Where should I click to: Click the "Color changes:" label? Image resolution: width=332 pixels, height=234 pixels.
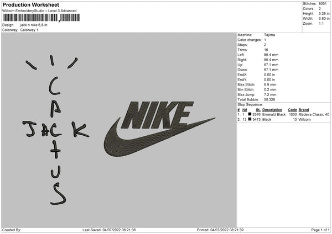point(250,40)
